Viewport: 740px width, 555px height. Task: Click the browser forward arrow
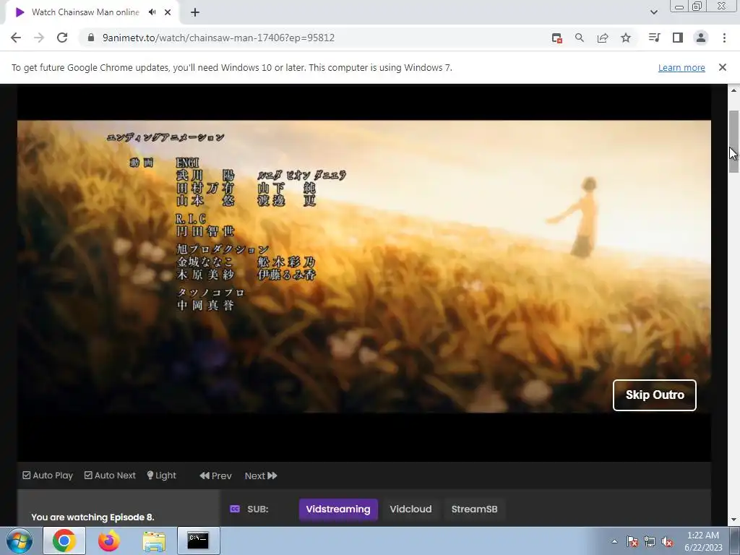click(39, 38)
